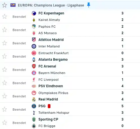Click the Eintracht Frankfurt eagle logo
This screenshot has width=140, height=129.
(34, 53)
